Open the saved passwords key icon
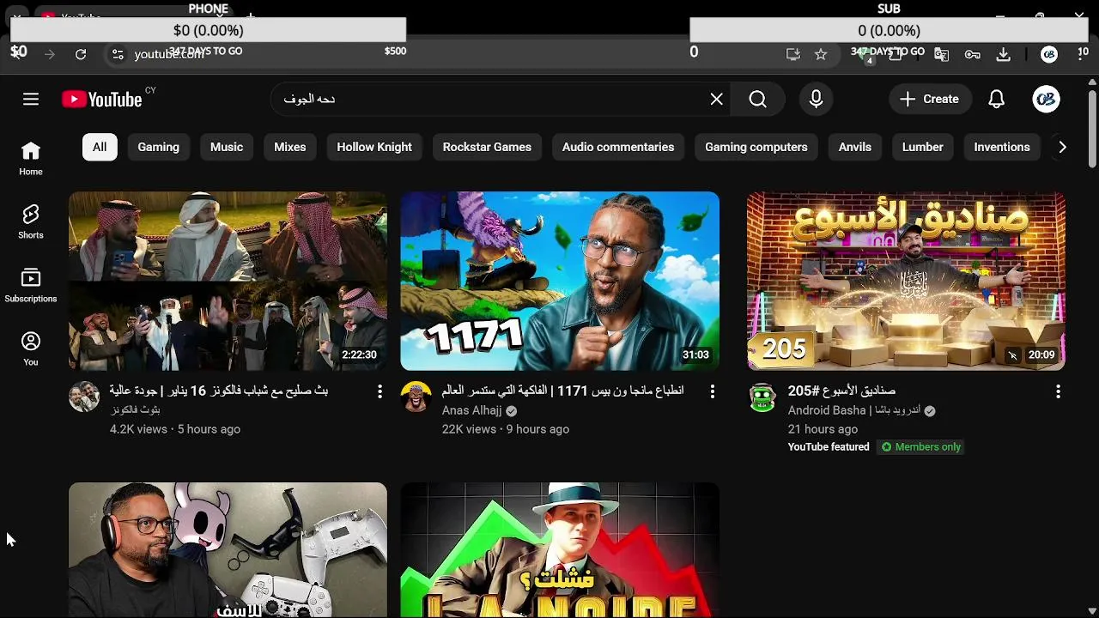Viewport: 1099px width, 618px height. click(973, 54)
